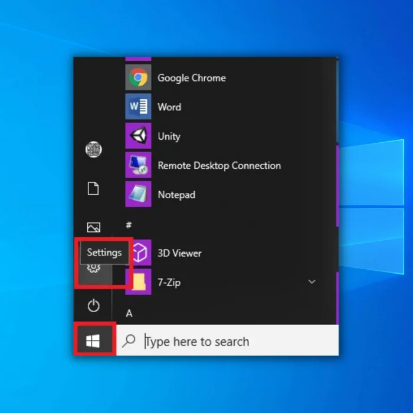Open Settings via the gear icon
Image resolution: width=413 pixels, height=413 pixels.
[93, 268]
